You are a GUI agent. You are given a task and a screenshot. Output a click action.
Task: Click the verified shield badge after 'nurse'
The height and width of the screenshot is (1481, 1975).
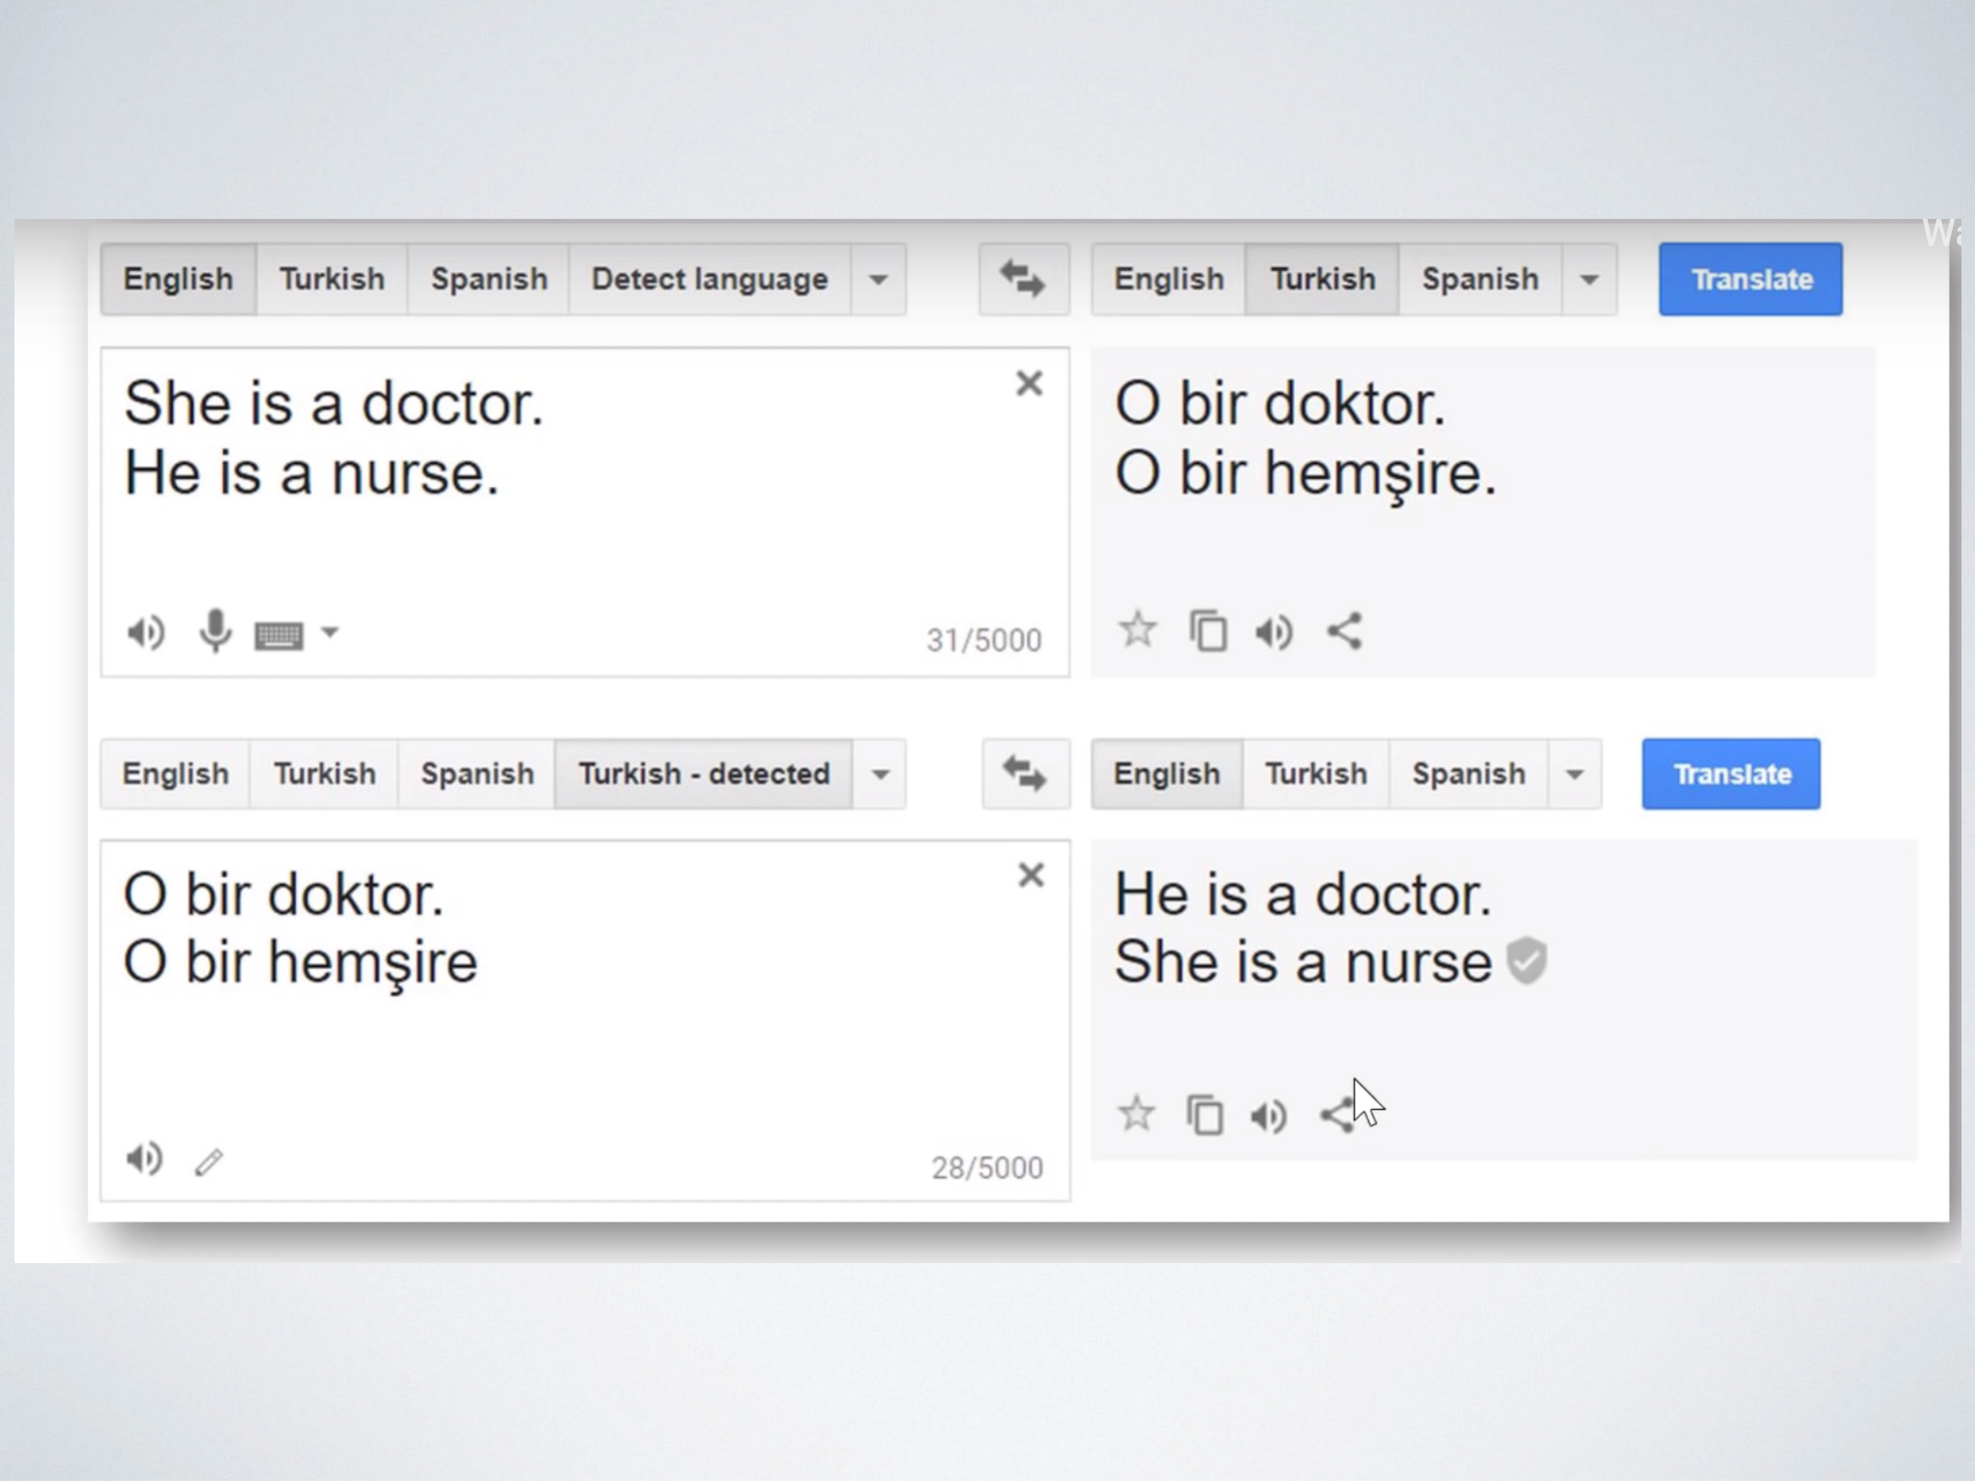1527,960
